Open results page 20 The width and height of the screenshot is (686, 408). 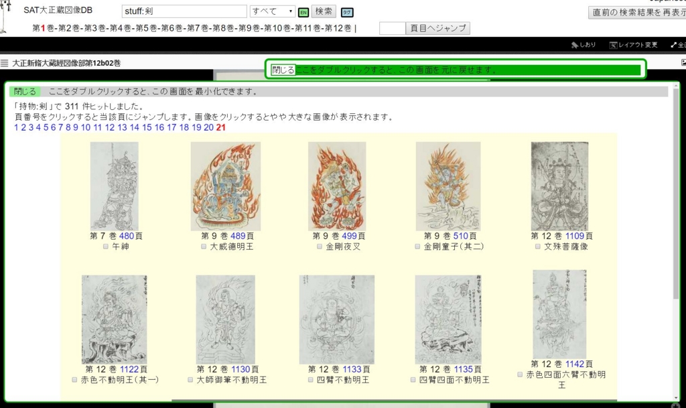pyautogui.click(x=209, y=127)
